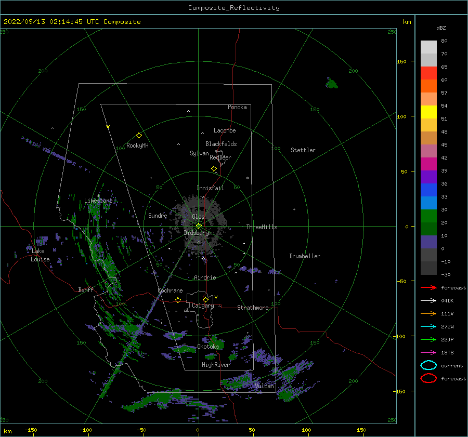Click the Lacombe town label

pos(225,130)
